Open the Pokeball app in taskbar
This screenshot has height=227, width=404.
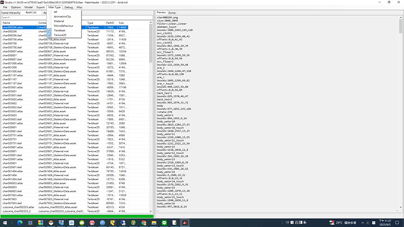pos(51,223)
